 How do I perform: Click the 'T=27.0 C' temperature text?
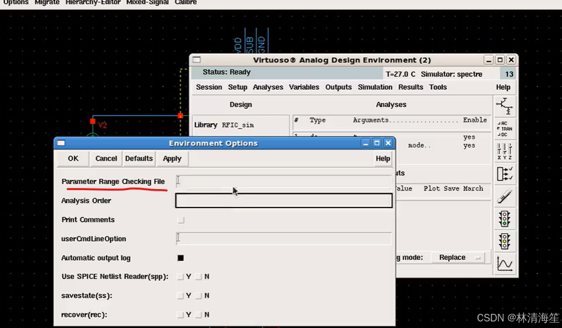tap(400, 74)
